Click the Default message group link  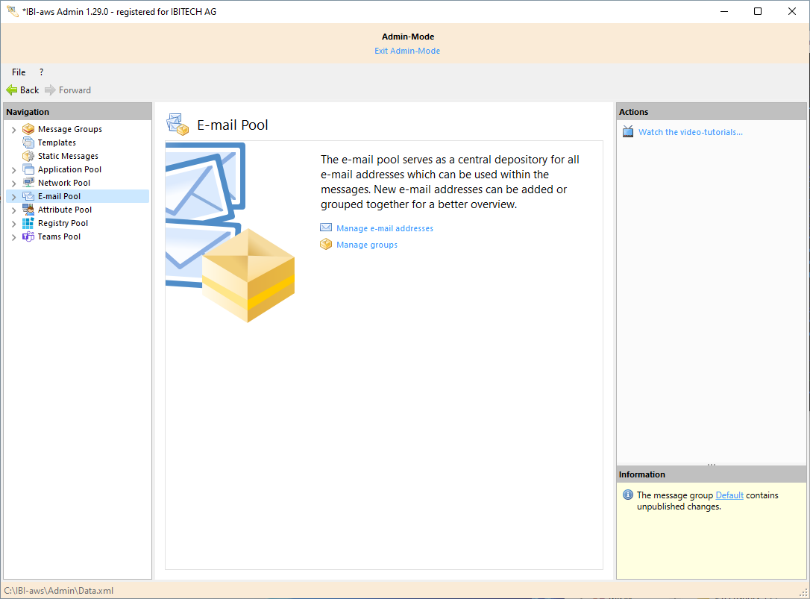click(x=729, y=495)
